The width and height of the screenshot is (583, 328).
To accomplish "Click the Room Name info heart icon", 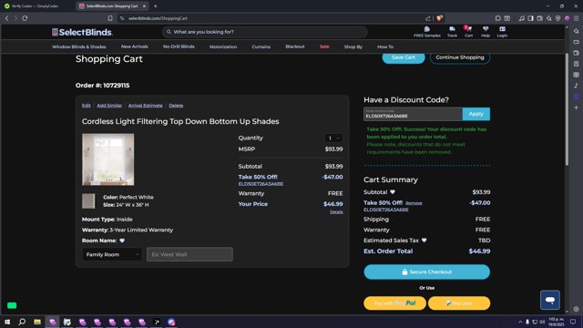I will (x=122, y=241).
